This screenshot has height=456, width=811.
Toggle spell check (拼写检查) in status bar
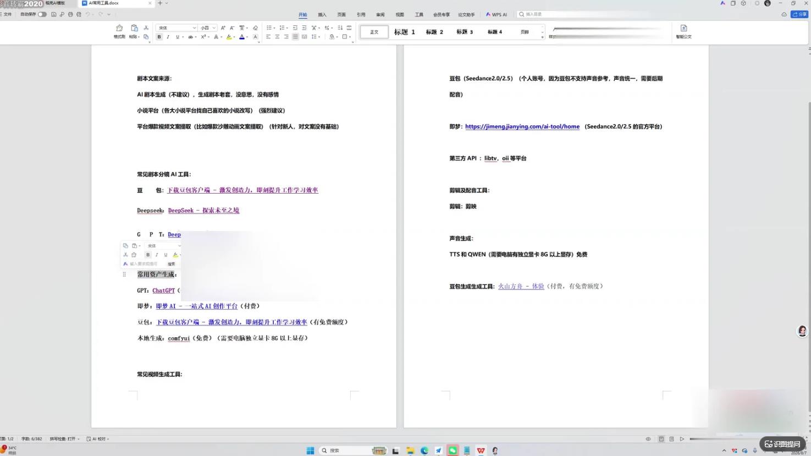pos(64,439)
